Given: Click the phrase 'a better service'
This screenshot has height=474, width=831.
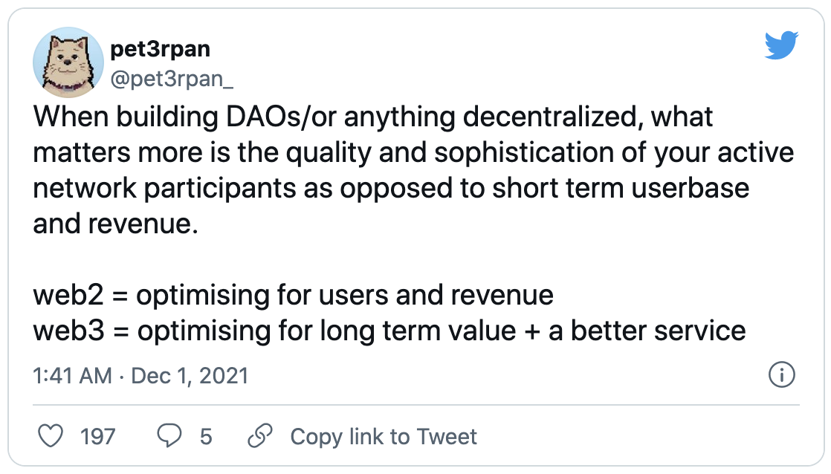Looking at the screenshot, I should click(647, 330).
